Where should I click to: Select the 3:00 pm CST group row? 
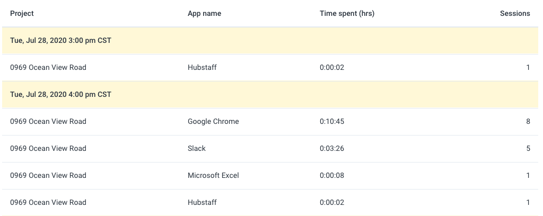pos(270,40)
